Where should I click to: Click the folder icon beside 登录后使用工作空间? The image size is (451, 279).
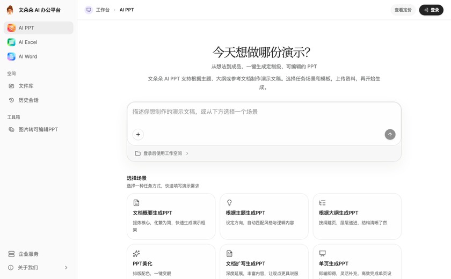[138, 153]
